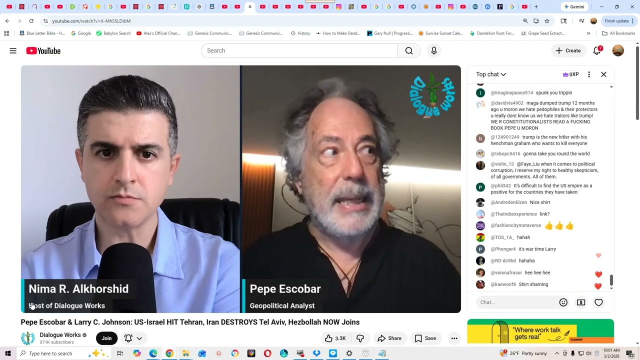Open Alex's Official Channel bookmark

[158, 33]
